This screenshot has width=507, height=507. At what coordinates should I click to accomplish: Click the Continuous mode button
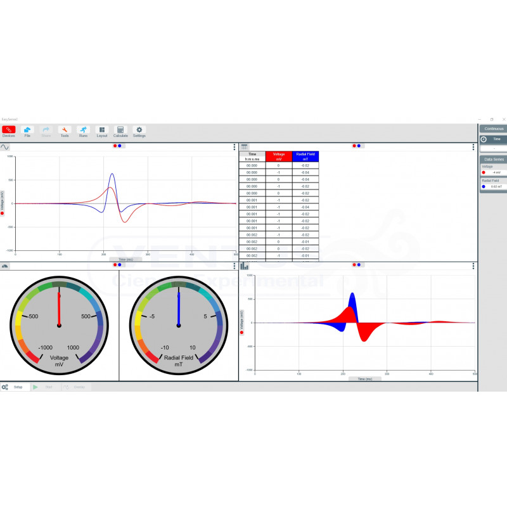(492, 129)
